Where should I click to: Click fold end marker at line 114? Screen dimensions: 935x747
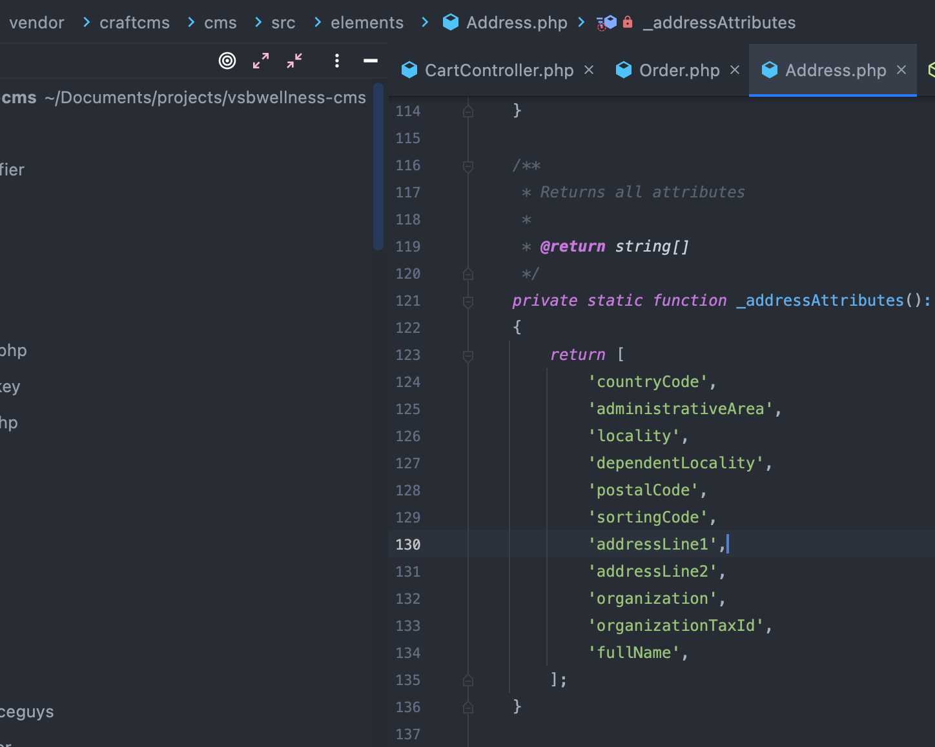coord(468,111)
